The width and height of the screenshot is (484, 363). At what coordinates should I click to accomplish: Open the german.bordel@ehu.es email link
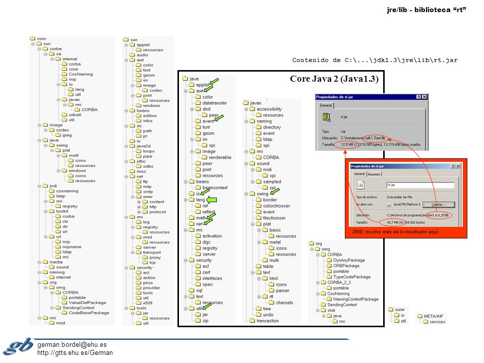click(72, 345)
